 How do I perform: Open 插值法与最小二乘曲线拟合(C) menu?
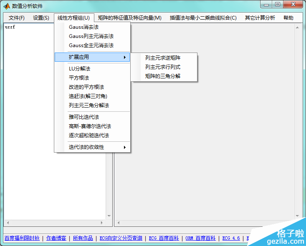(203, 18)
